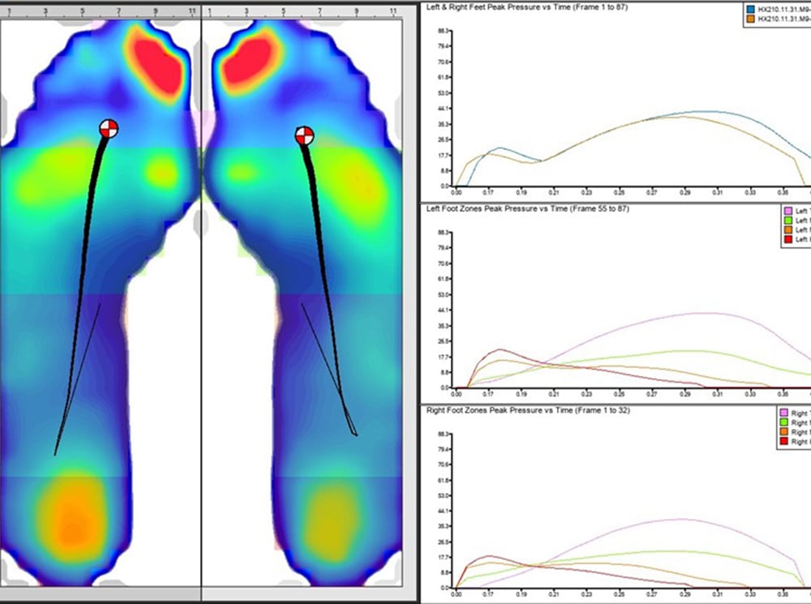811x604 pixels.
Task: Click the red Left zone color swatch
Action: tap(787, 240)
